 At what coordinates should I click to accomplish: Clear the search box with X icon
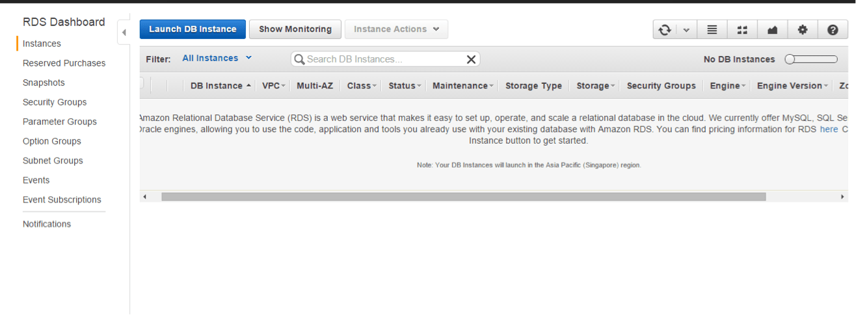tap(472, 59)
